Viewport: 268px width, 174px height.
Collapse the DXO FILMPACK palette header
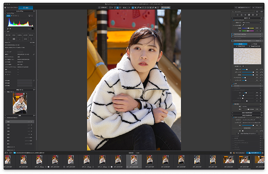coord(247,115)
